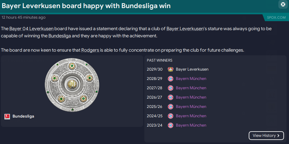The height and width of the screenshot is (144, 289).
Task: Select Bayern München 2028/29 winner name
Action: click(191, 79)
